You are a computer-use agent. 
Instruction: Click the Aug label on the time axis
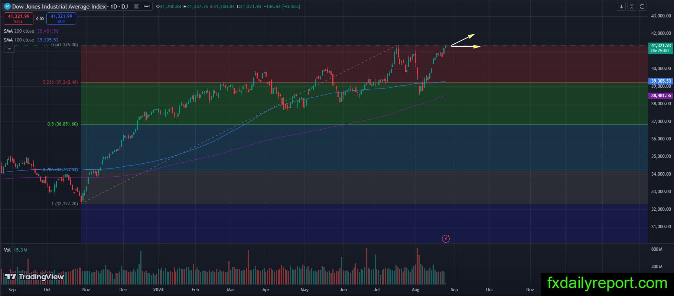point(416,290)
